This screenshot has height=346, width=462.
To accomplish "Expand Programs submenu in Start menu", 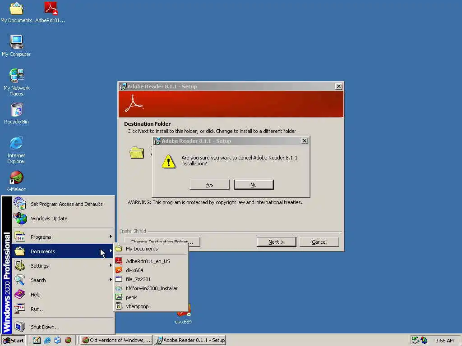I will [x=63, y=237].
